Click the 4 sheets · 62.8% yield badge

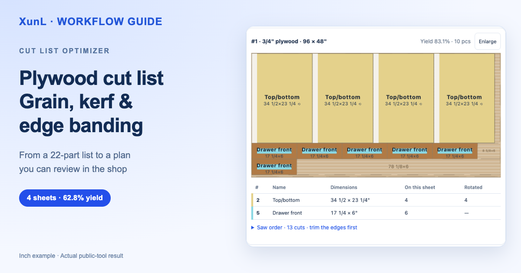[x=65, y=198]
